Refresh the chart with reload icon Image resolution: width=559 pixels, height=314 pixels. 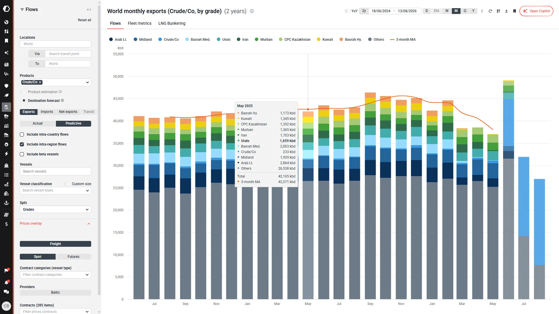click(x=490, y=11)
